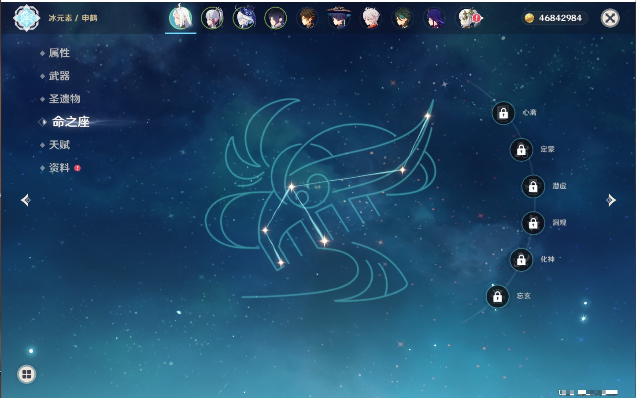Switch to Furina's portrait with blue hat
This screenshot has height=398, width=636.
tap(244, 18)
